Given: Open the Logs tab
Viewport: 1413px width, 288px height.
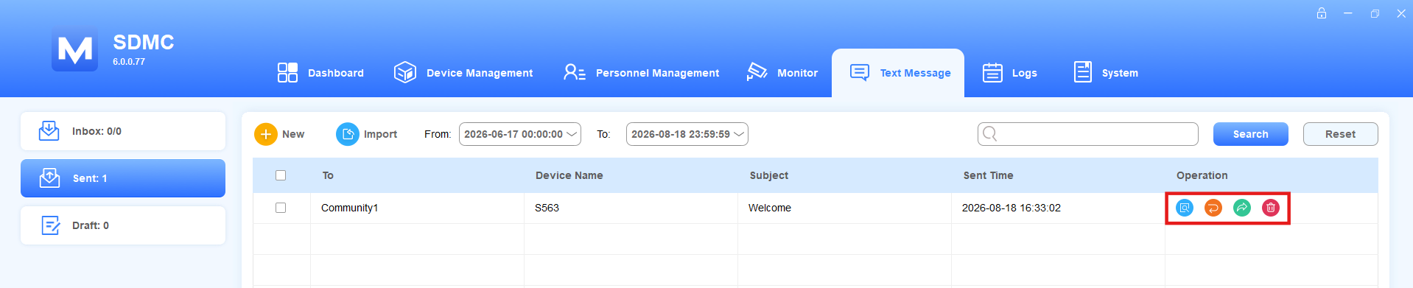Looking at the screenshot, I should click(x=1009, y=72).
